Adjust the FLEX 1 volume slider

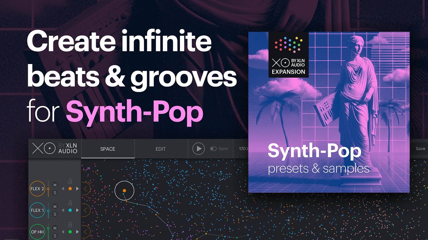[48, 210]
